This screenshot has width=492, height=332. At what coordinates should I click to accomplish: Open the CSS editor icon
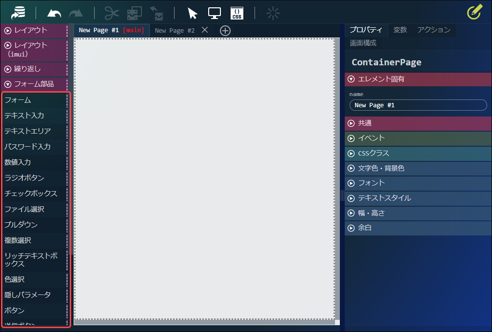(237, 14)
